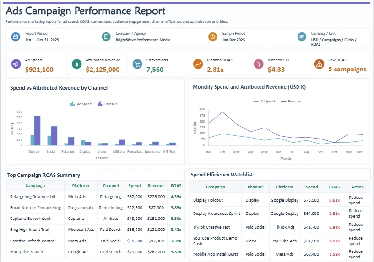
Task: Click the Social channel revenue bar
Action: [54, 136]
